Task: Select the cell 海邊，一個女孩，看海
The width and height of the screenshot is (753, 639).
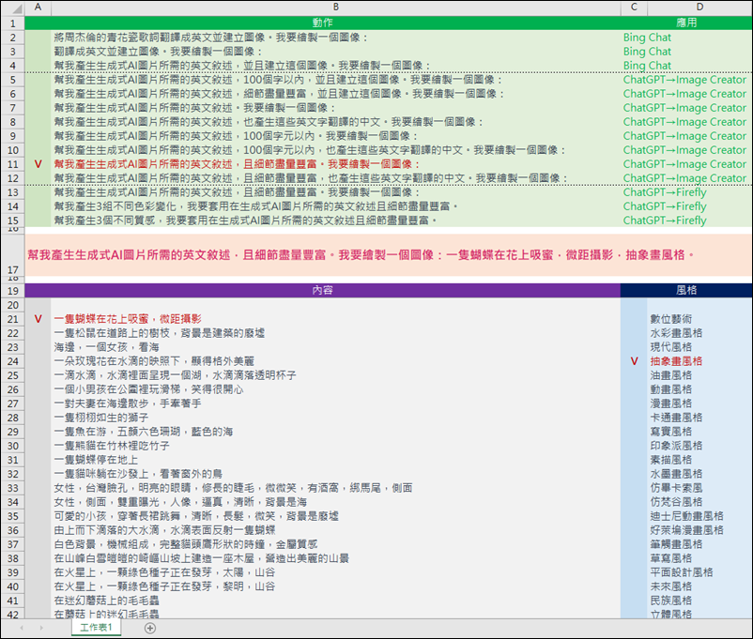Action: (x=336, y=347)
